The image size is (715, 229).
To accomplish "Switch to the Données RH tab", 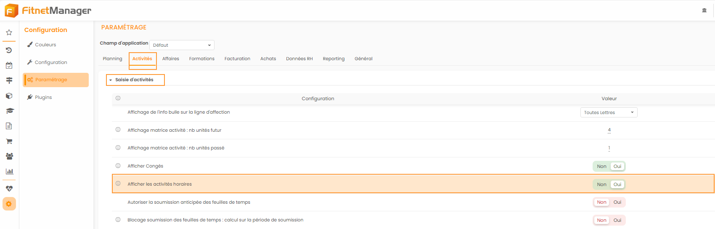I will [299, 59].
